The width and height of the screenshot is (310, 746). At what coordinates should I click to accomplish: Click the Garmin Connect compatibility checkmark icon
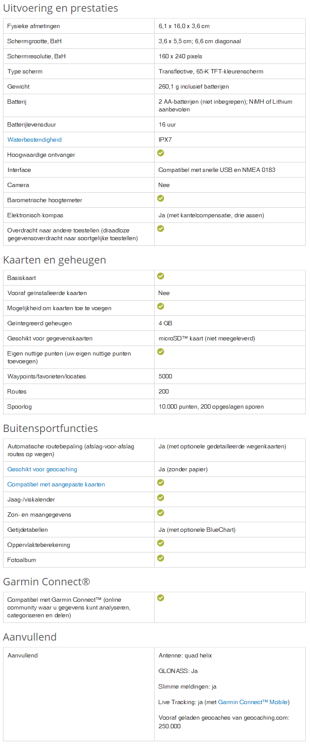click(x=161, y=598)
